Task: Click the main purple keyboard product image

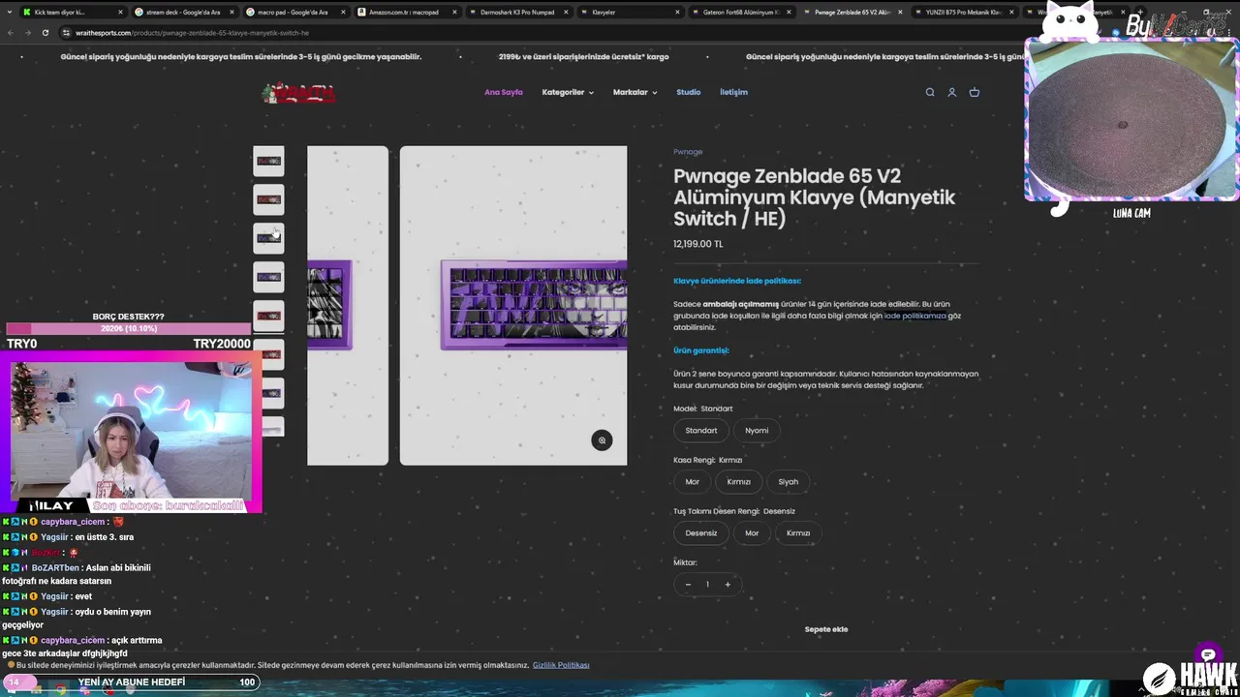Action: (x=513, y=306)
